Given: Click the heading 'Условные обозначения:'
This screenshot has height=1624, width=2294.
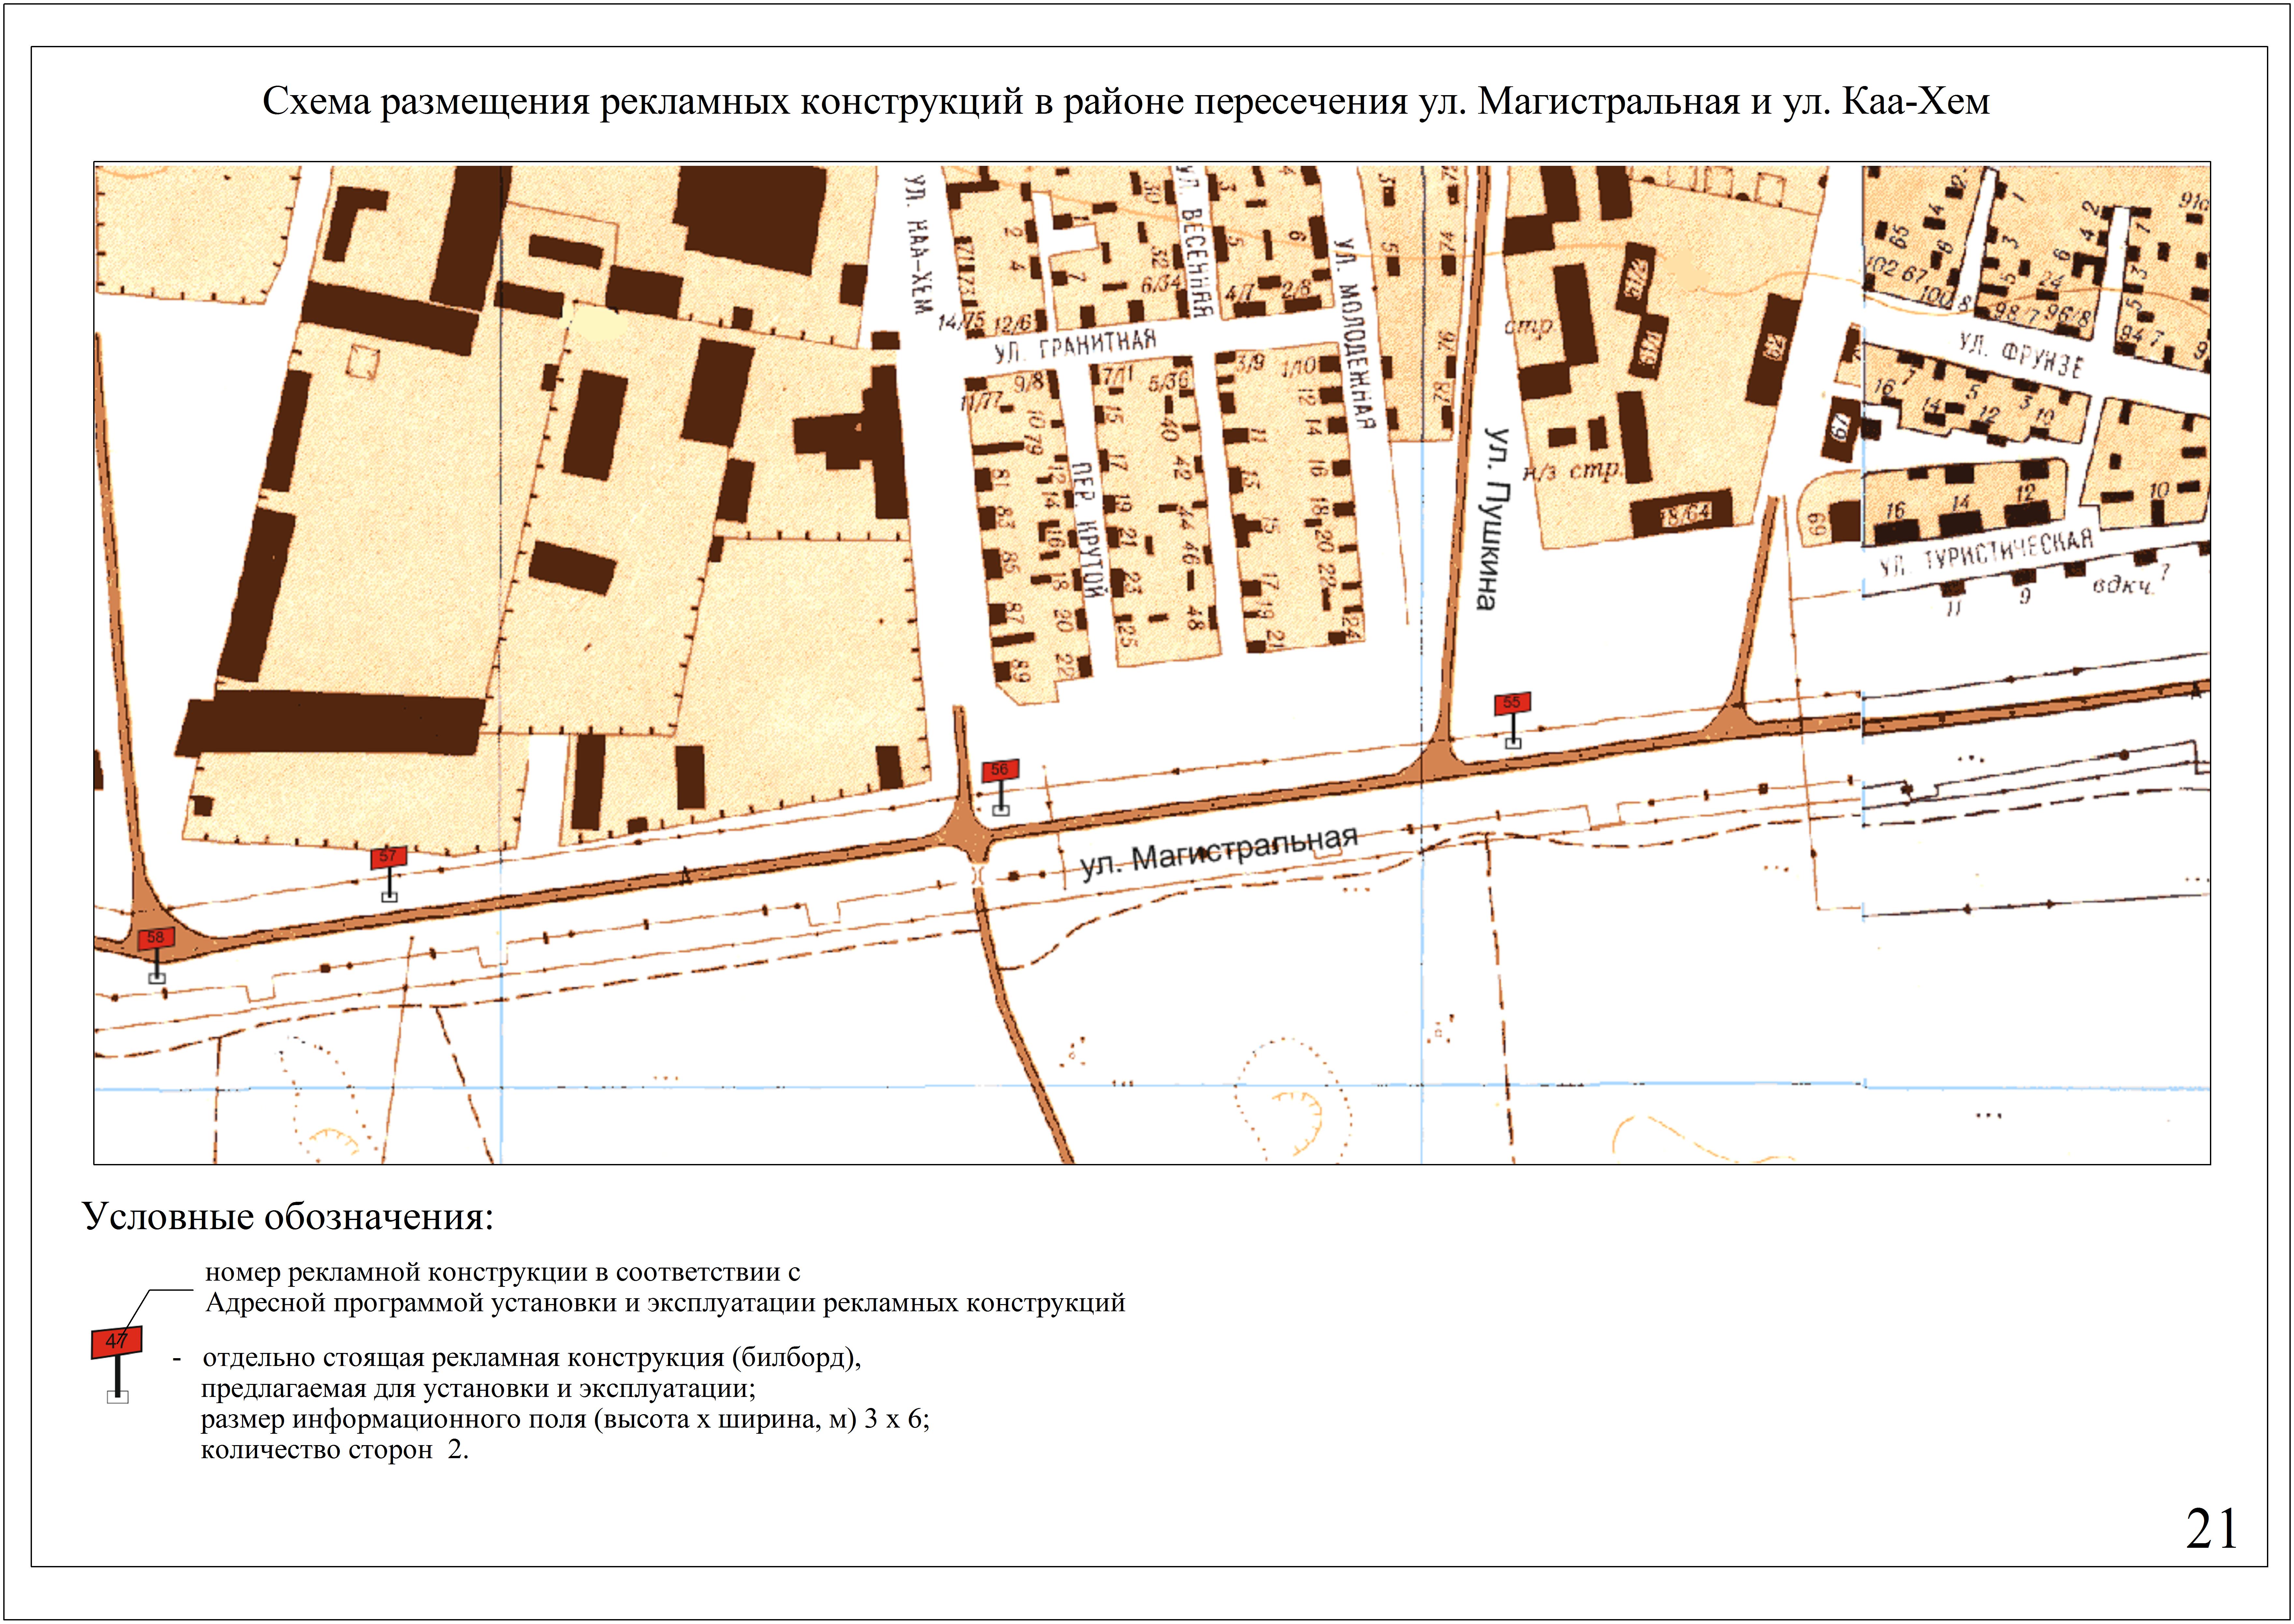Looking at the screenshot, I should coord(288,1217).
